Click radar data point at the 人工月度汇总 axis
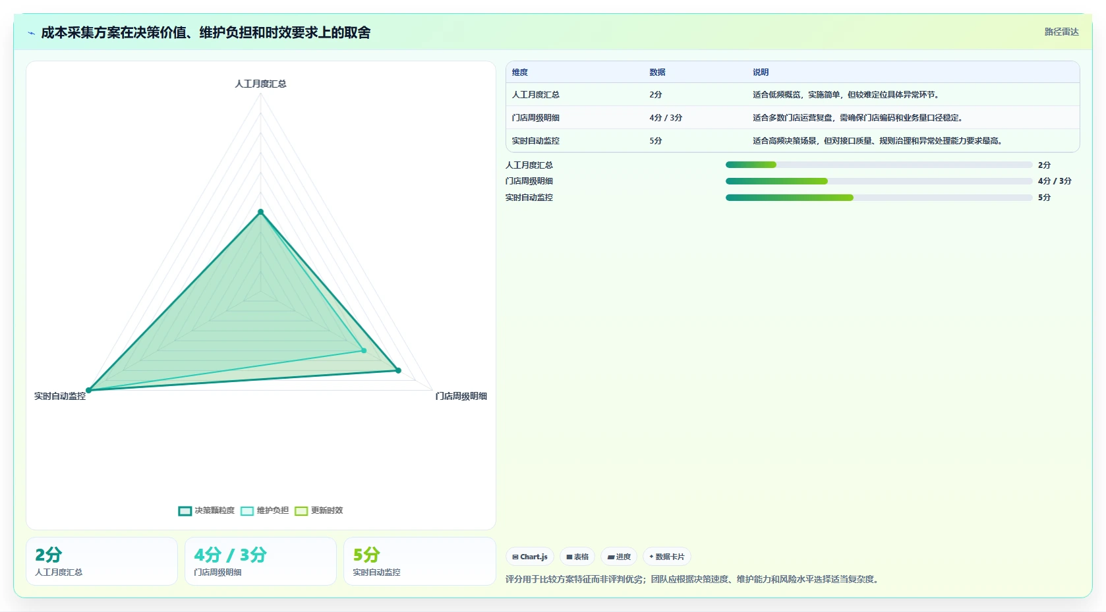1106x612 pixels. click(260, 212)
